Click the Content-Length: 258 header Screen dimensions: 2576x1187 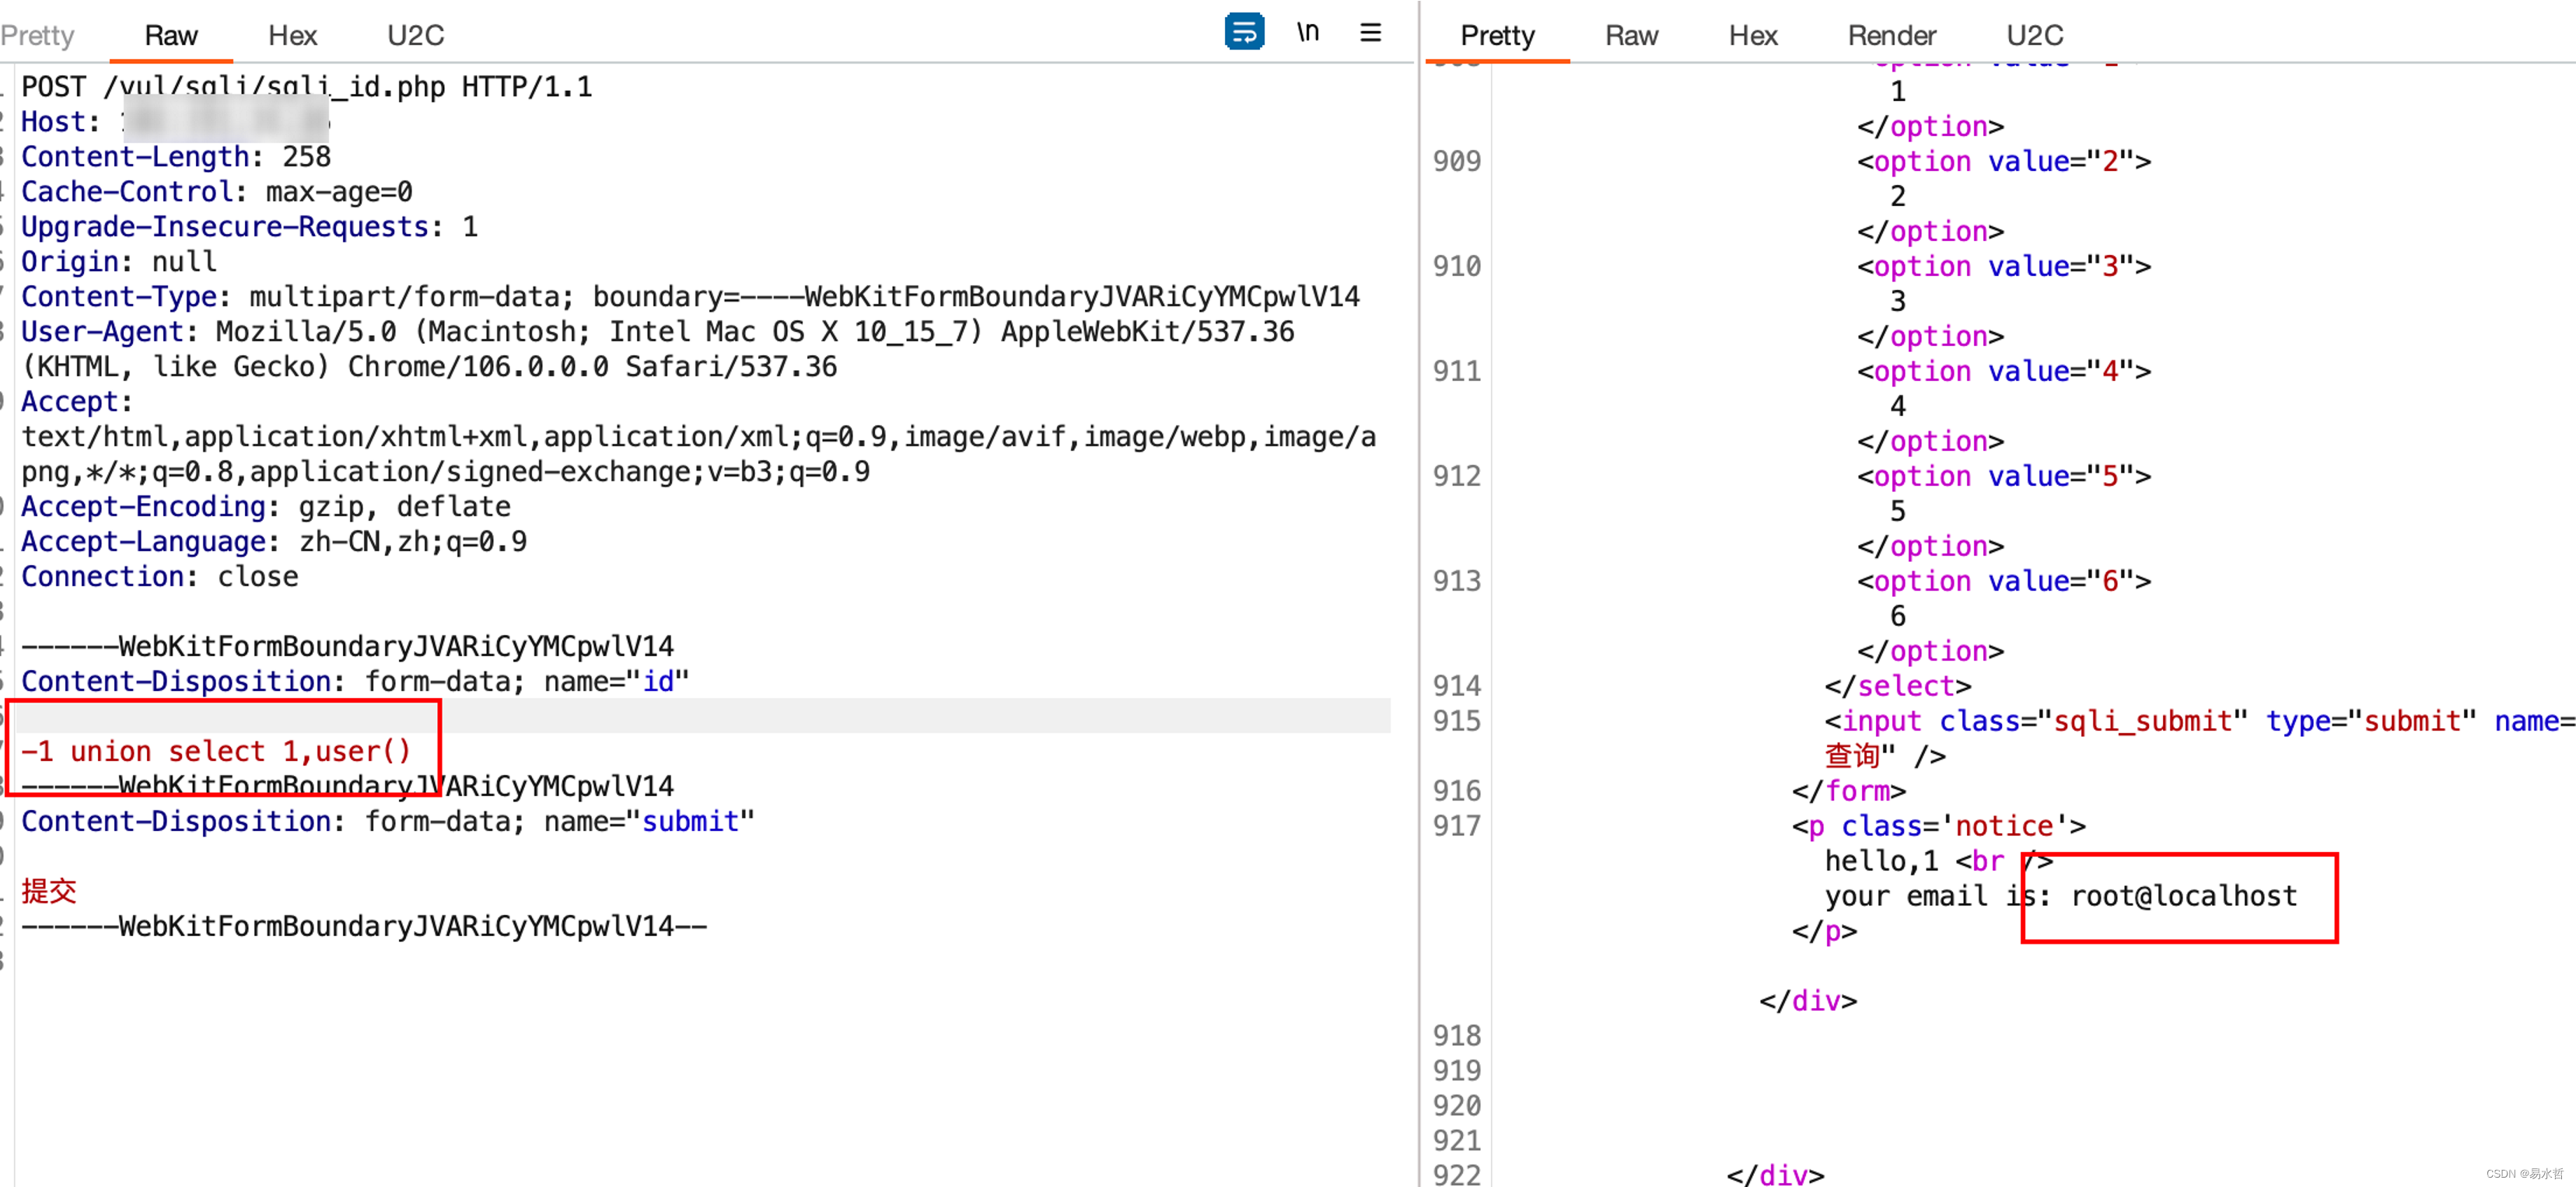click(176, 157)
